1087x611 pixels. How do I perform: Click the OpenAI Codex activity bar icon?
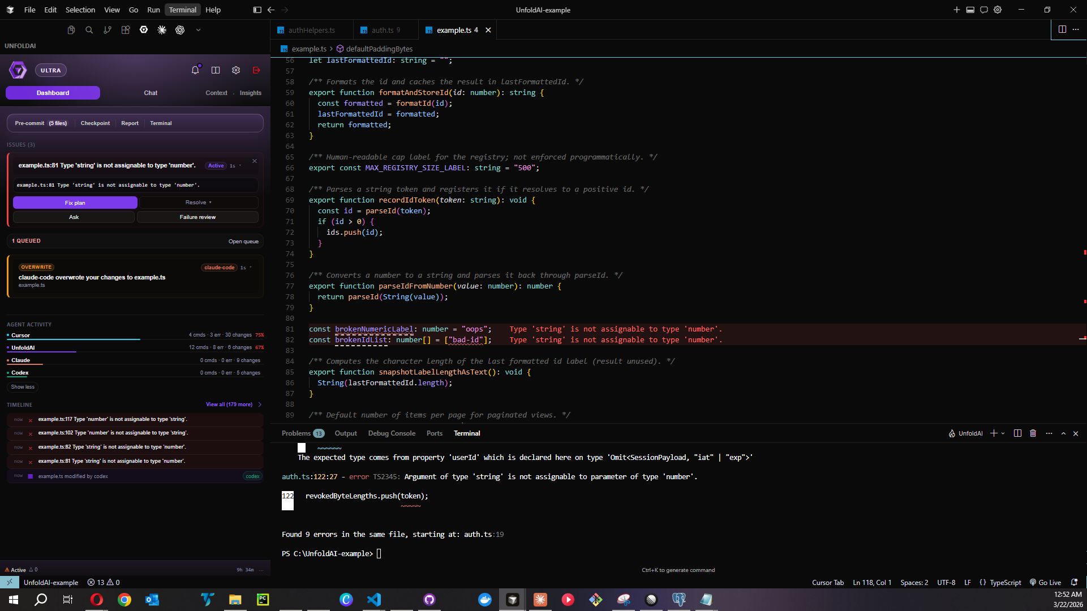(x=180, y=30)
